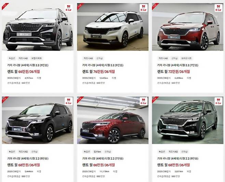
Task: Click the 보험이력無 tag on the first listing
Action: (37, 58)
